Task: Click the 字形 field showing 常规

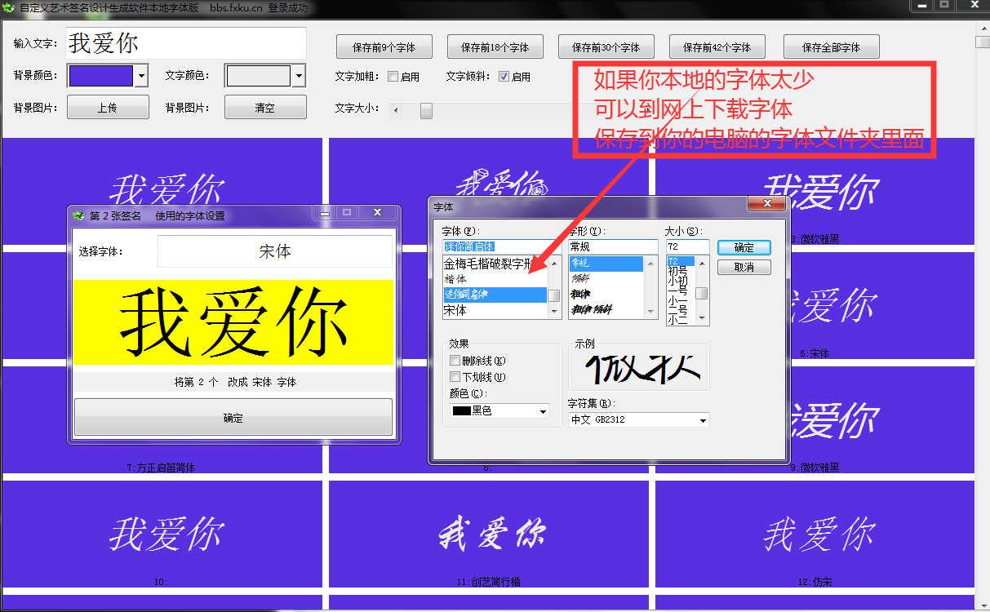Action: 613,246
